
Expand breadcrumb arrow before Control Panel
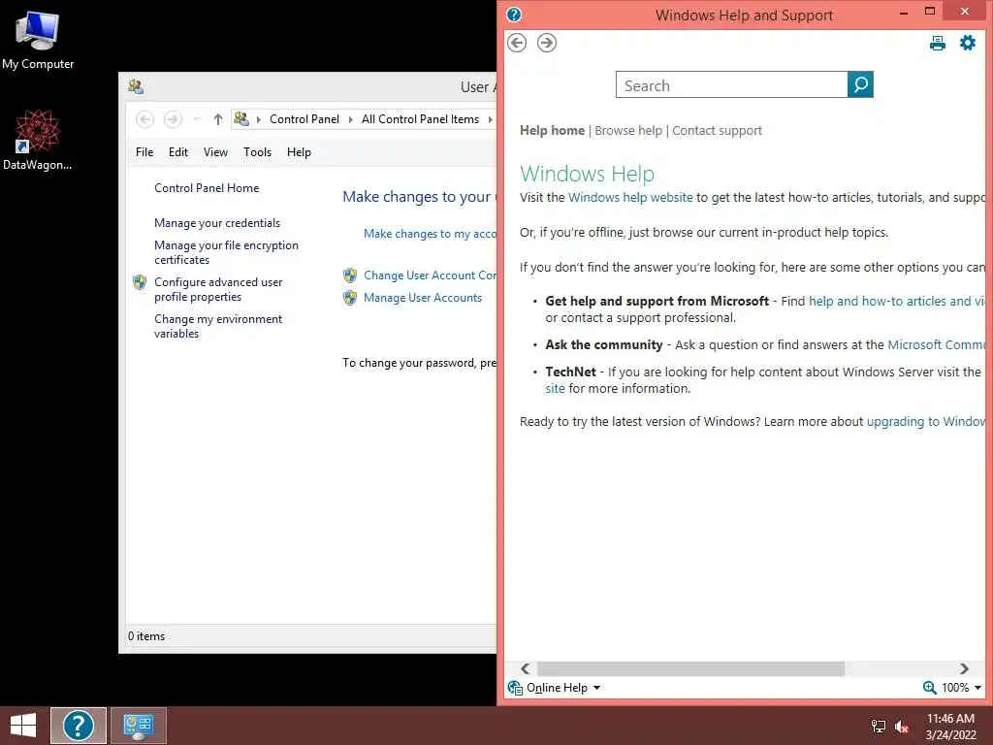(258, 119)
